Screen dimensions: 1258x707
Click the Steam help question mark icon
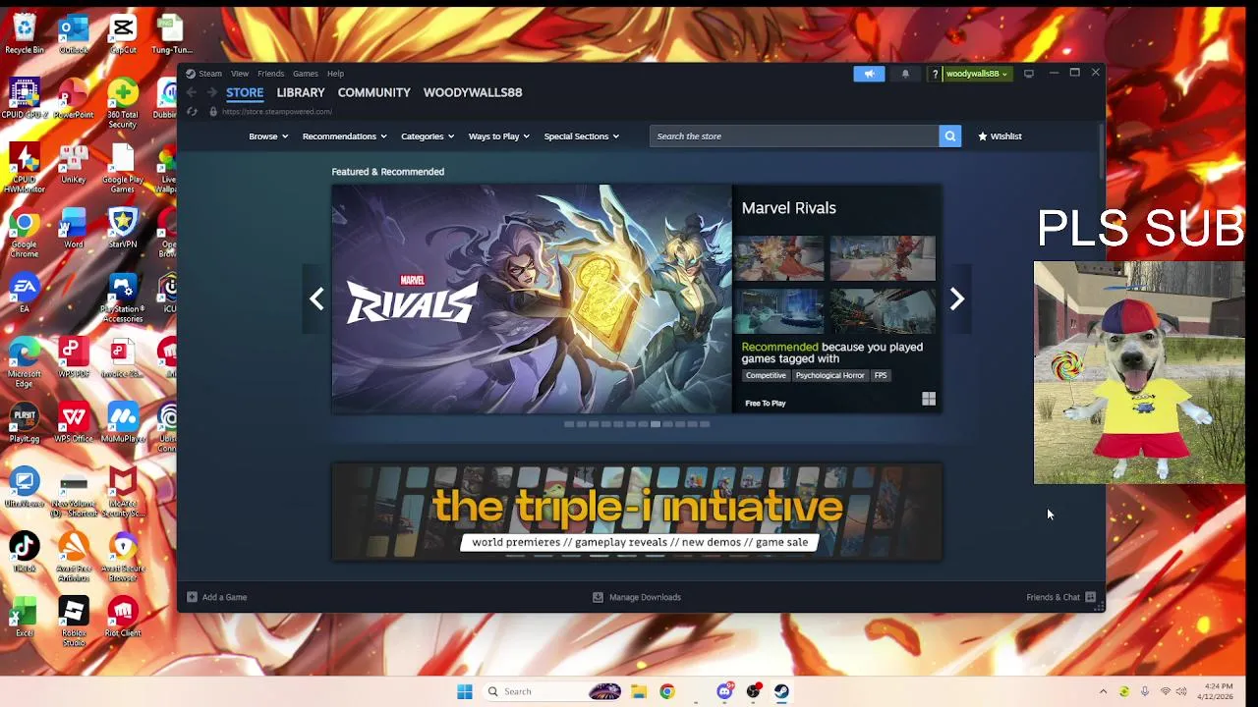tap(935, 74)
